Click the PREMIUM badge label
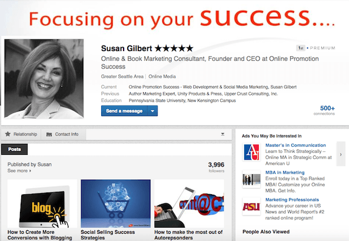The height and width of the screenshot is (241, 349). (322, 48)
